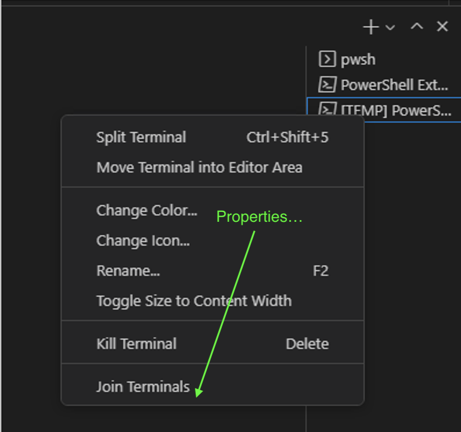Select the pwsh terminal entry
This screenshot has width=461, height=432.
point(384,59)
